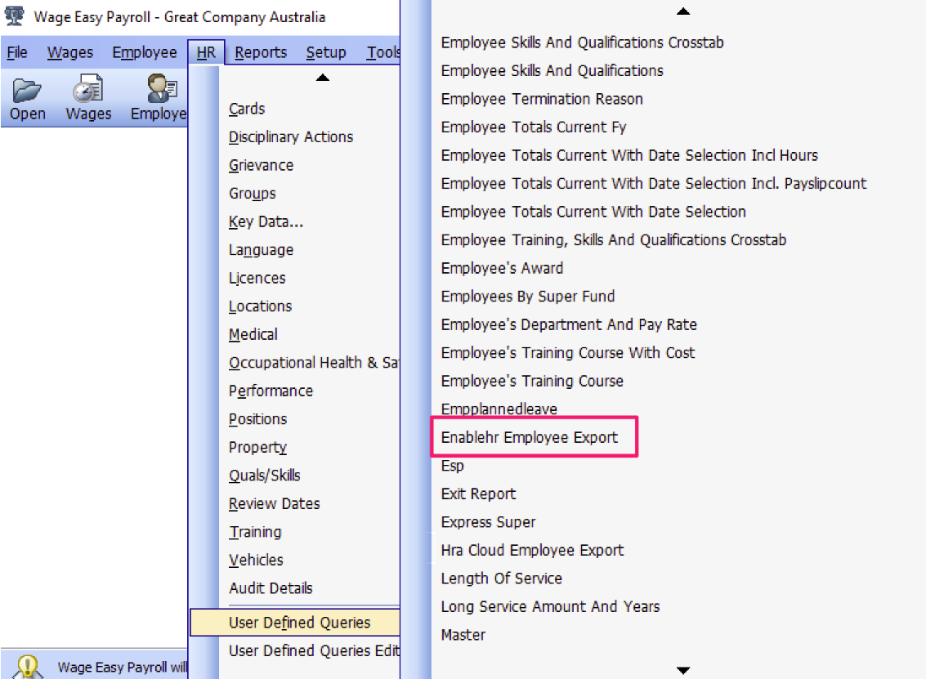Screen dimensions: 926x679
Task: Open Property from the HR menu
Action: pos(257,448)
